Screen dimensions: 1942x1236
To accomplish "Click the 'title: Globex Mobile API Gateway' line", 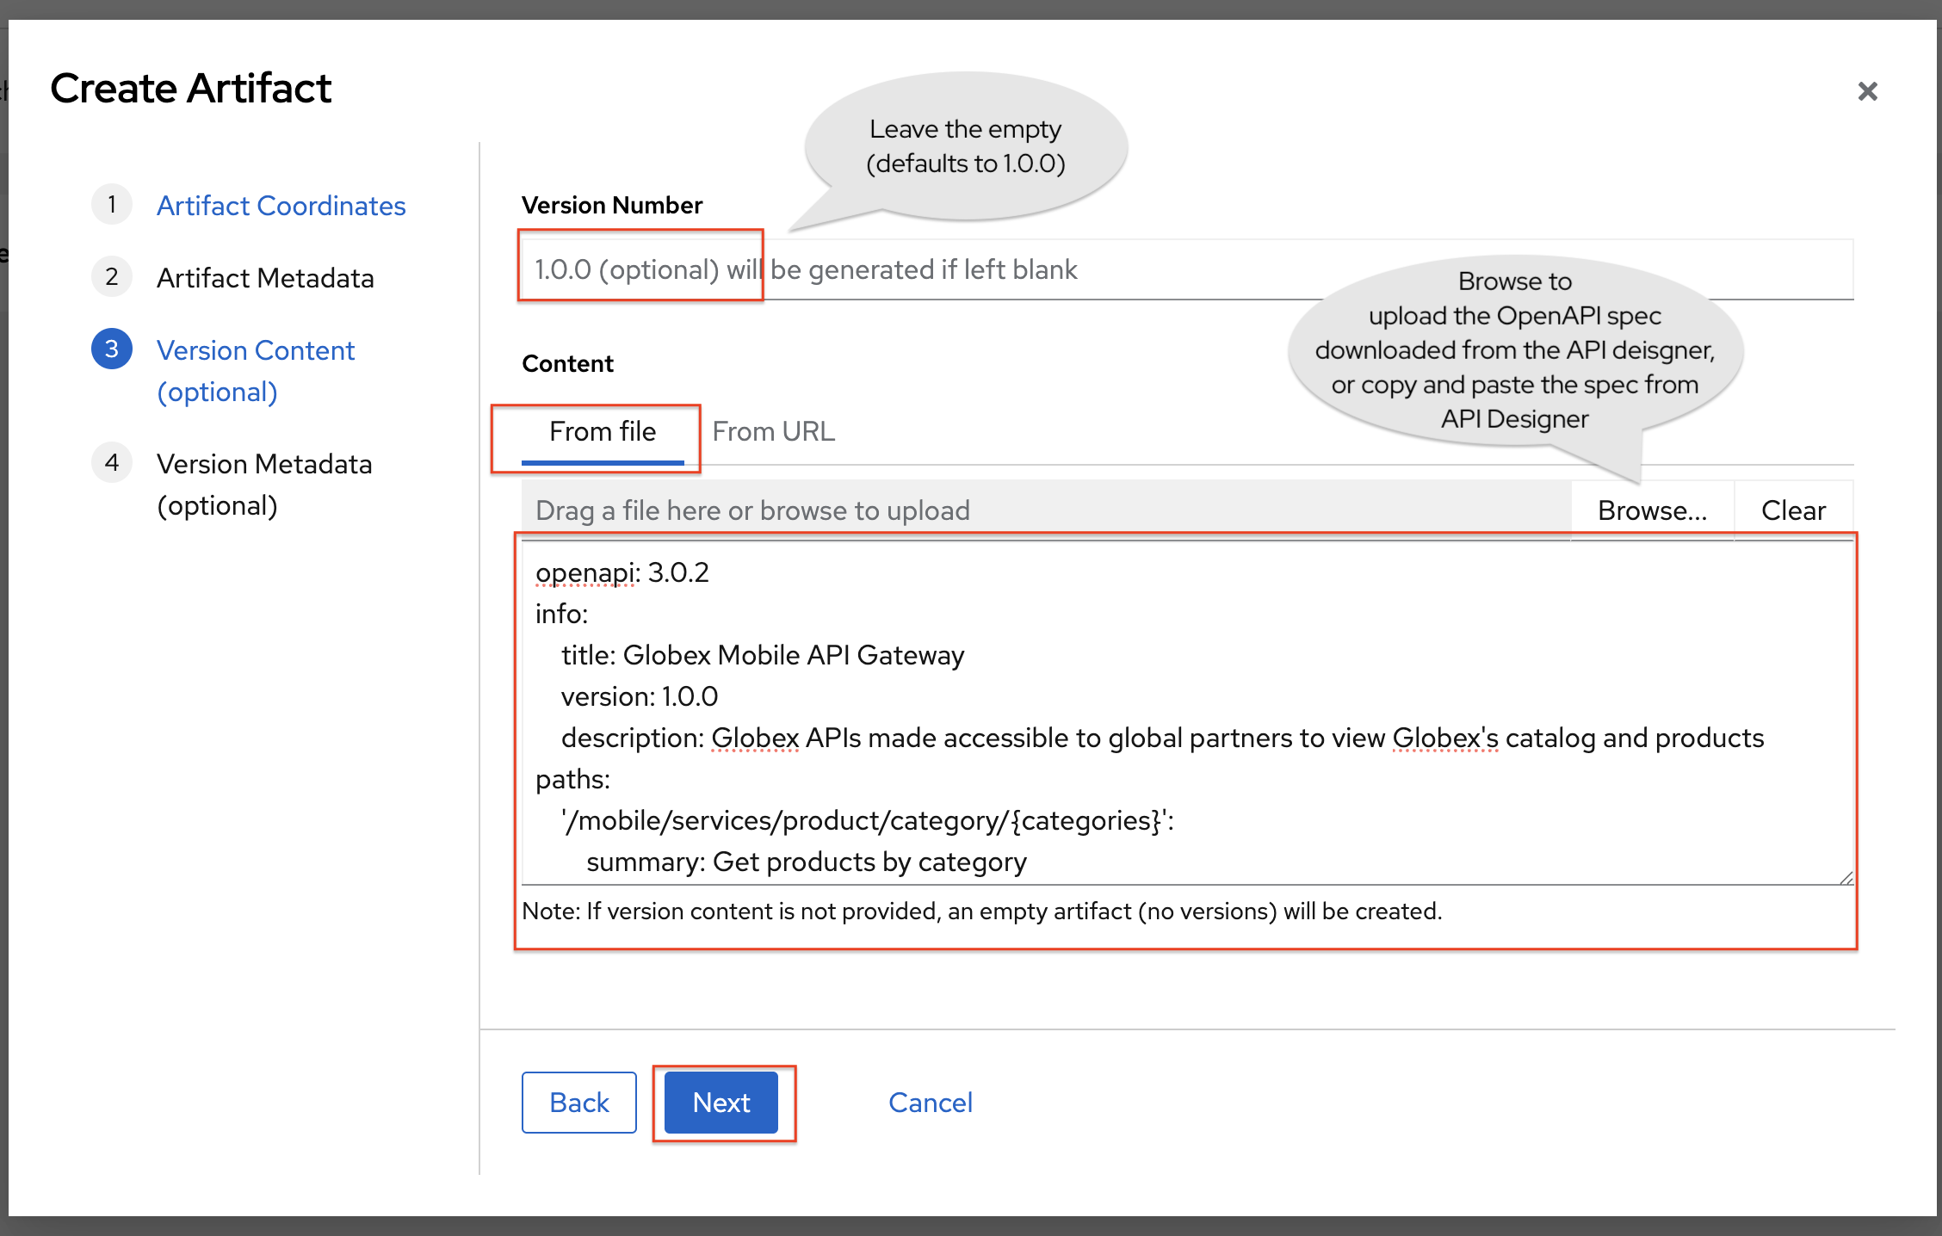I will pyautogui.click(x=763, y=655).
